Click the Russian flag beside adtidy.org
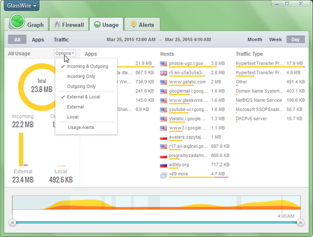This screenshot has width=313, height=237. [x=163, y=165]
